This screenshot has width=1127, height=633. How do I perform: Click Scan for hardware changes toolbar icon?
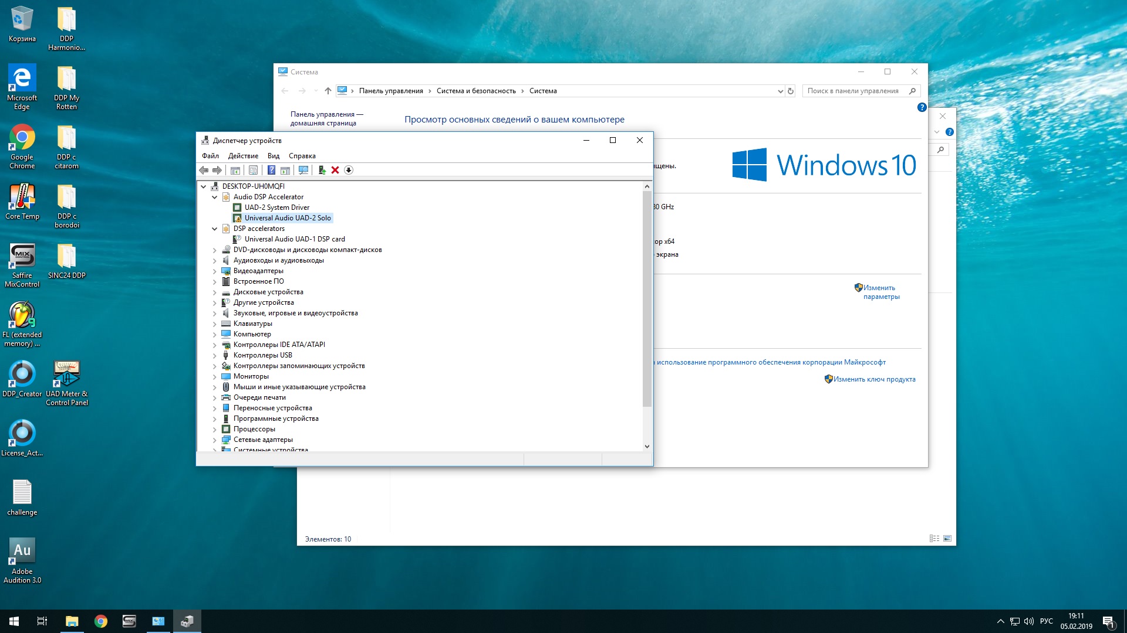pyautogui.click(x=303, y=170)
